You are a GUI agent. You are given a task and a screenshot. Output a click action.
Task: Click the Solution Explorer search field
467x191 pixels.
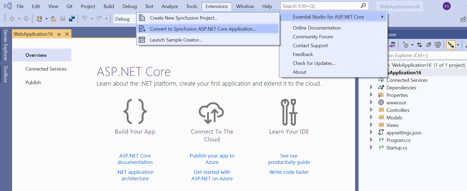pyautogui.click(x=427, y=56)
